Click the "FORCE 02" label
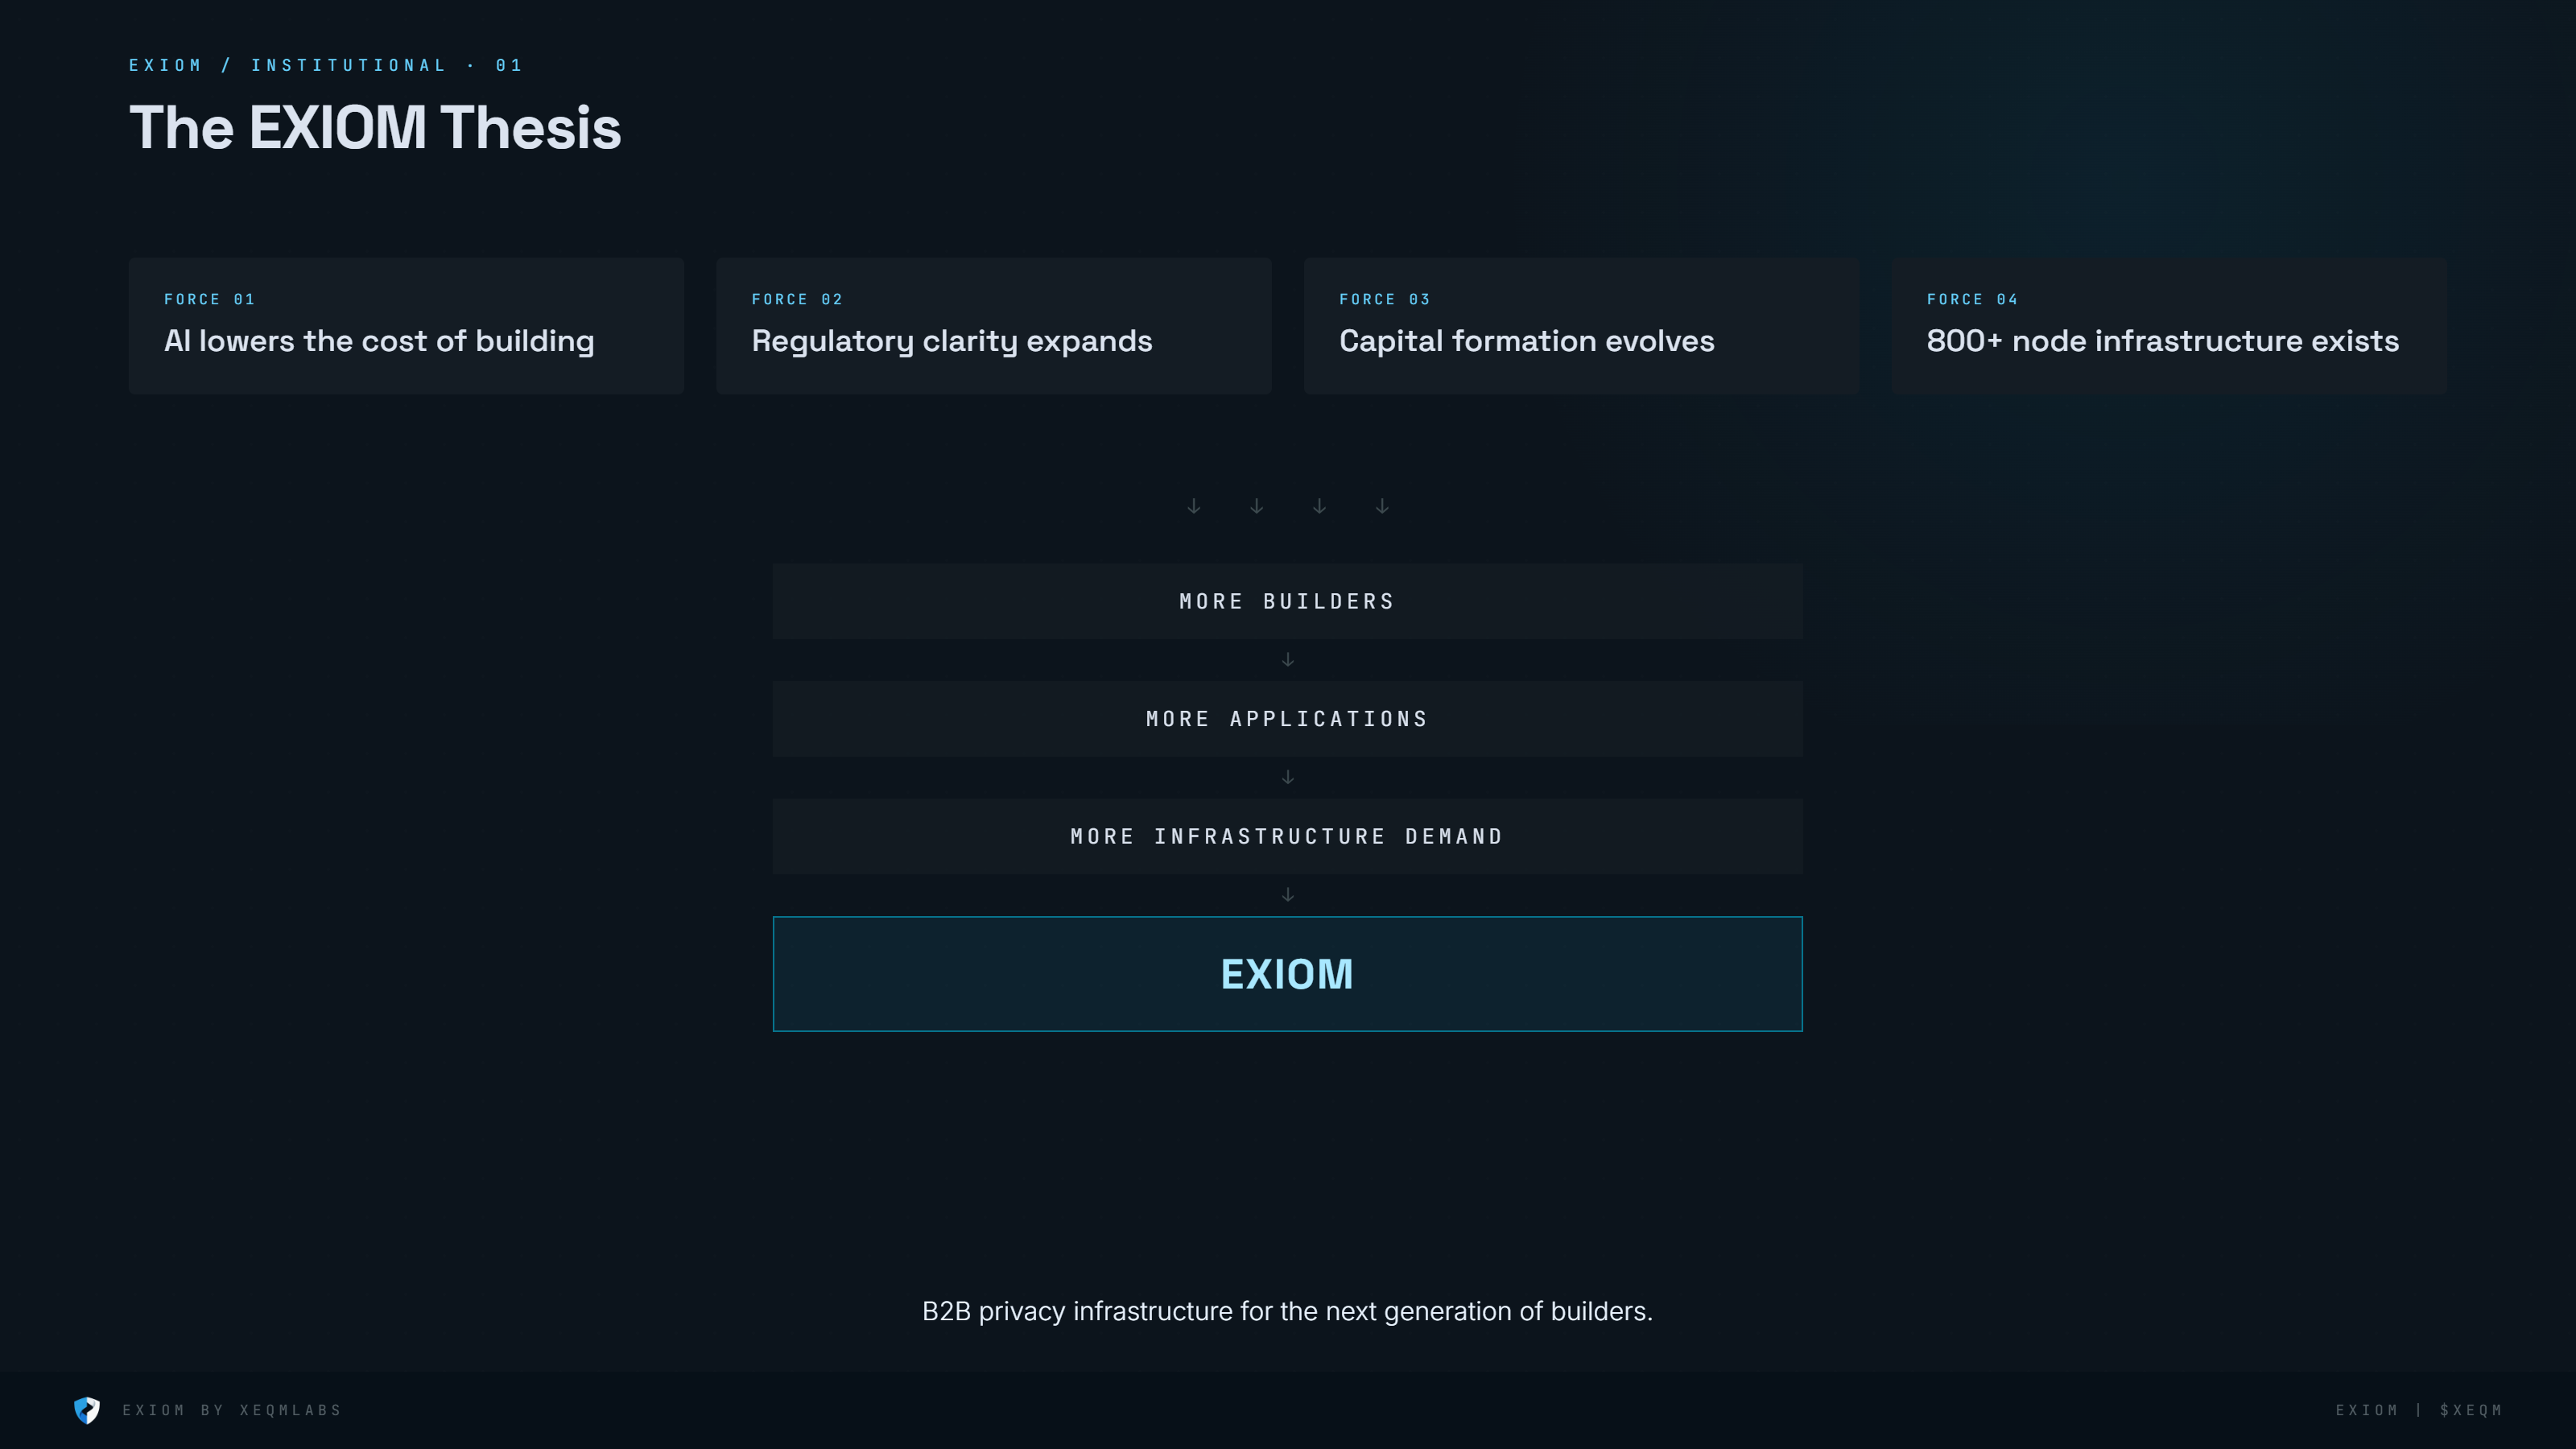 (x=797, y=299)
